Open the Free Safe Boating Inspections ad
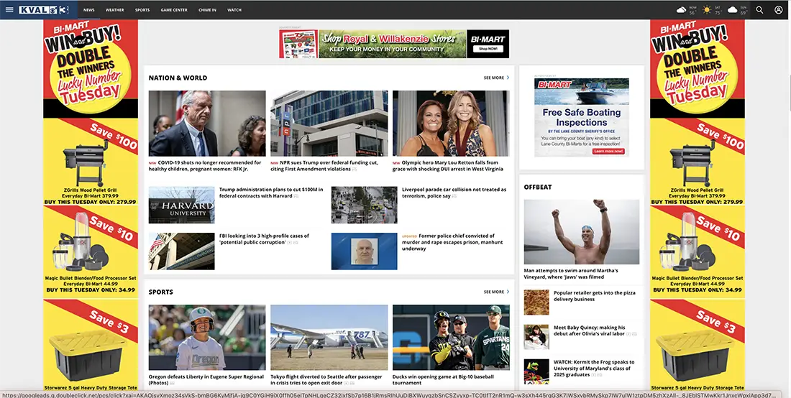The image size is (791, 398). [x=582, y=117]
